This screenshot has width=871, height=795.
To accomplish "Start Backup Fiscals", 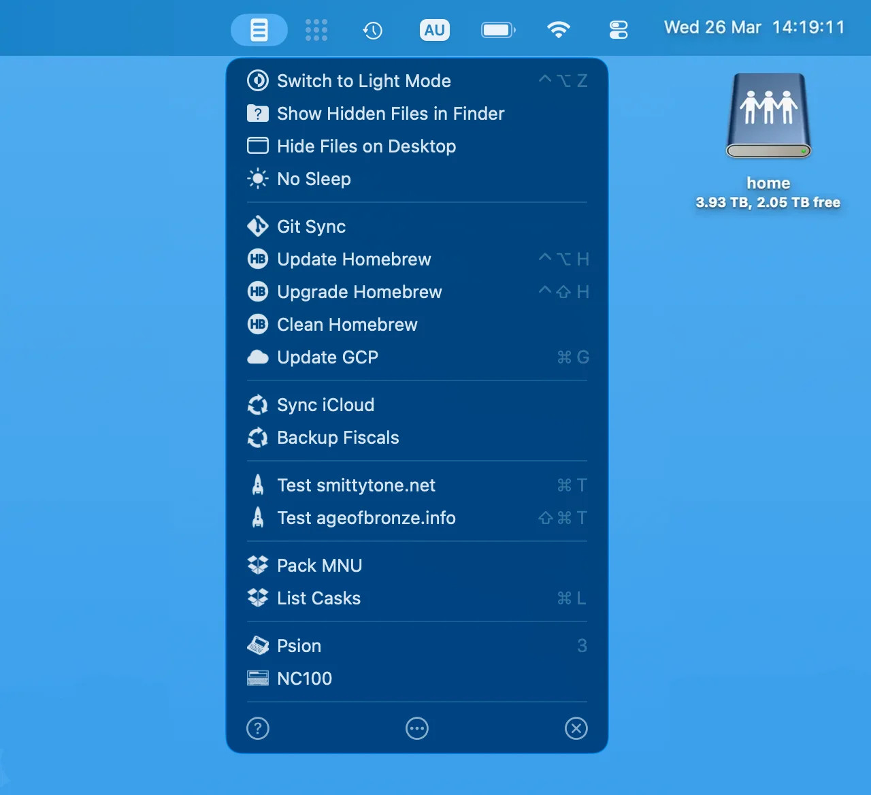I will click(417, 438).
